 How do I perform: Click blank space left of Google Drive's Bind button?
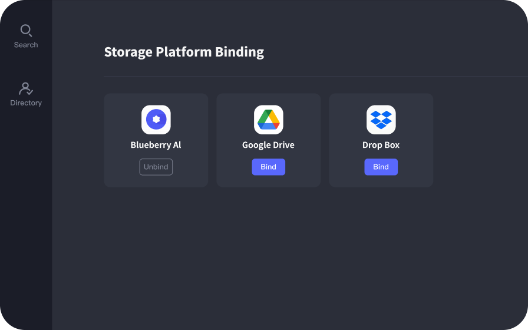pyautogui.click(x=234, y=167)
